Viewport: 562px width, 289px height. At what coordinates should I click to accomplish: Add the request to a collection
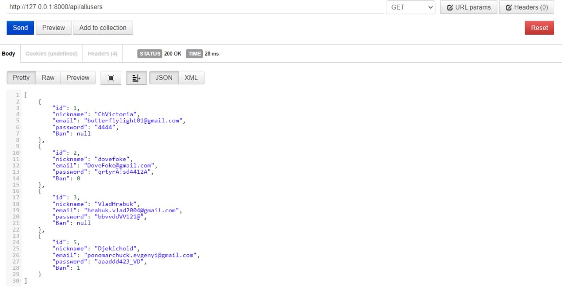pos(103,28)
